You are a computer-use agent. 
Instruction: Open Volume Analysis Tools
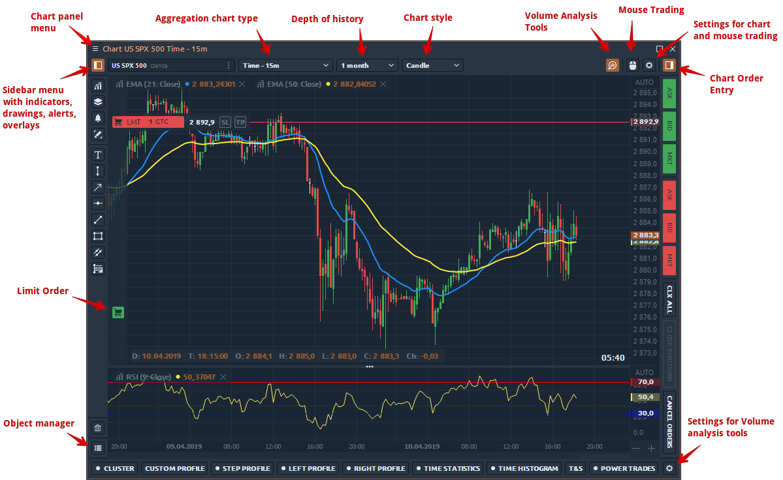[612, 65]
